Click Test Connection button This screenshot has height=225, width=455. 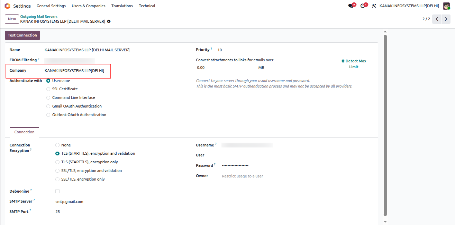22,35
